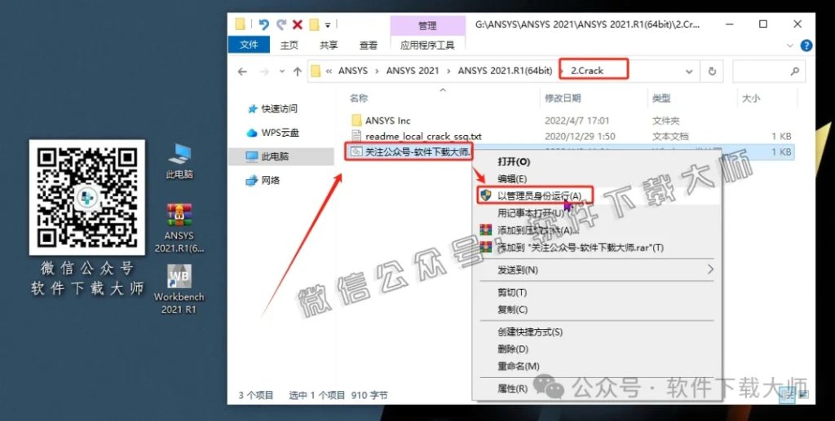Switch to the 主页 ribbon tab
Viewport: 835px width, 421px height.
click(289, 45)
